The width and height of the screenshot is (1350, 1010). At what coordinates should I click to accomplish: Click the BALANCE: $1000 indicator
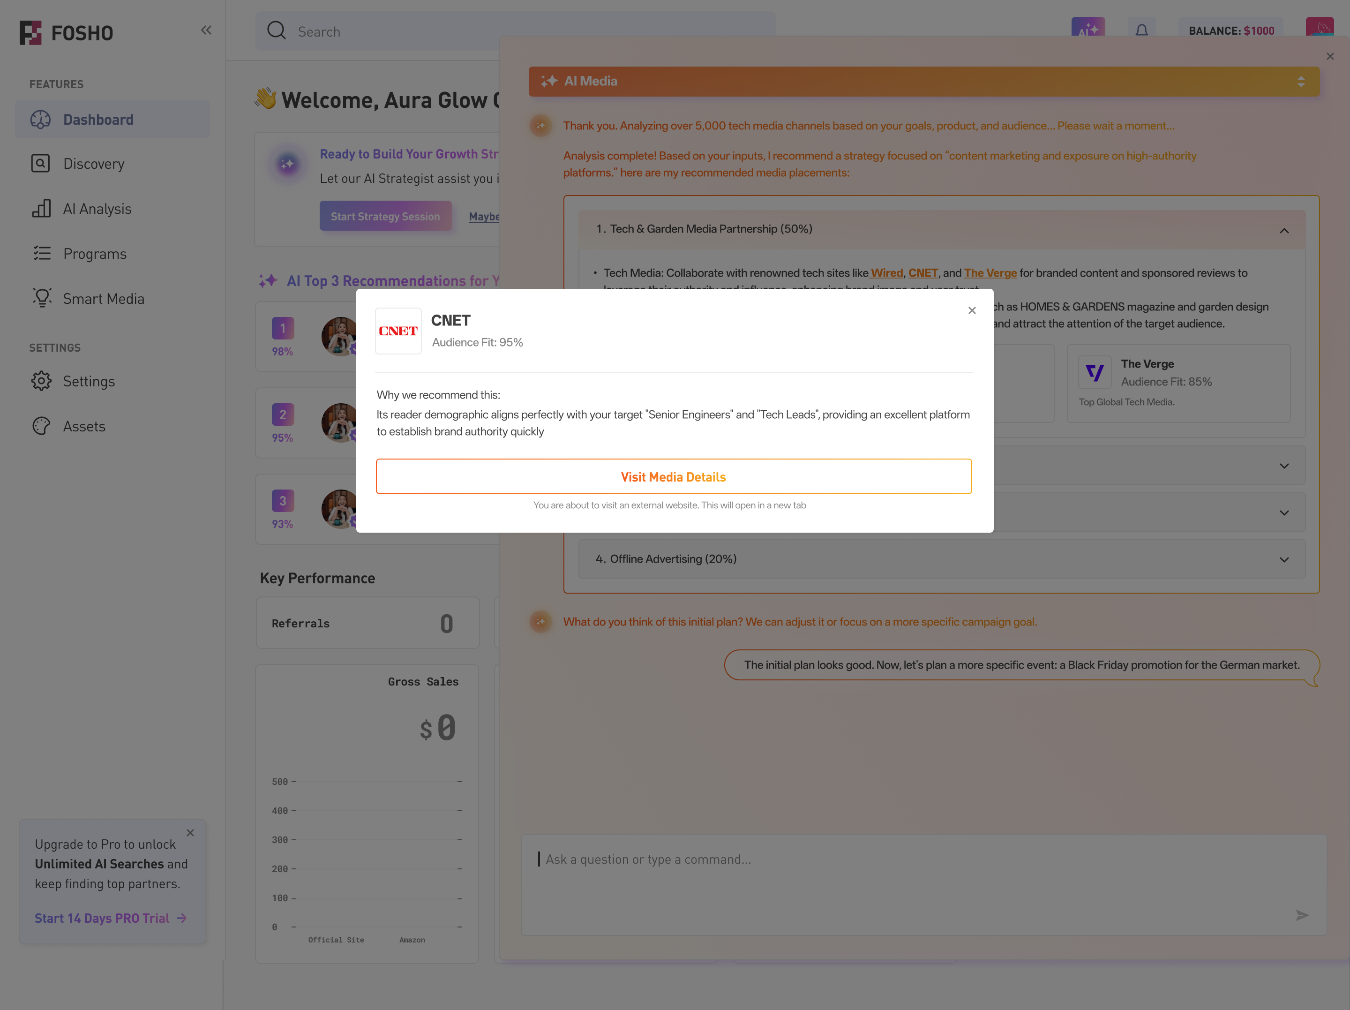[x=1231, y=30]
